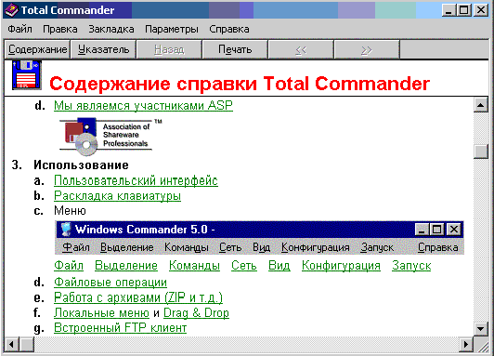494x356 pixels.
Task: Click the vertical scrollbar thumb
Action: (481, 151)
